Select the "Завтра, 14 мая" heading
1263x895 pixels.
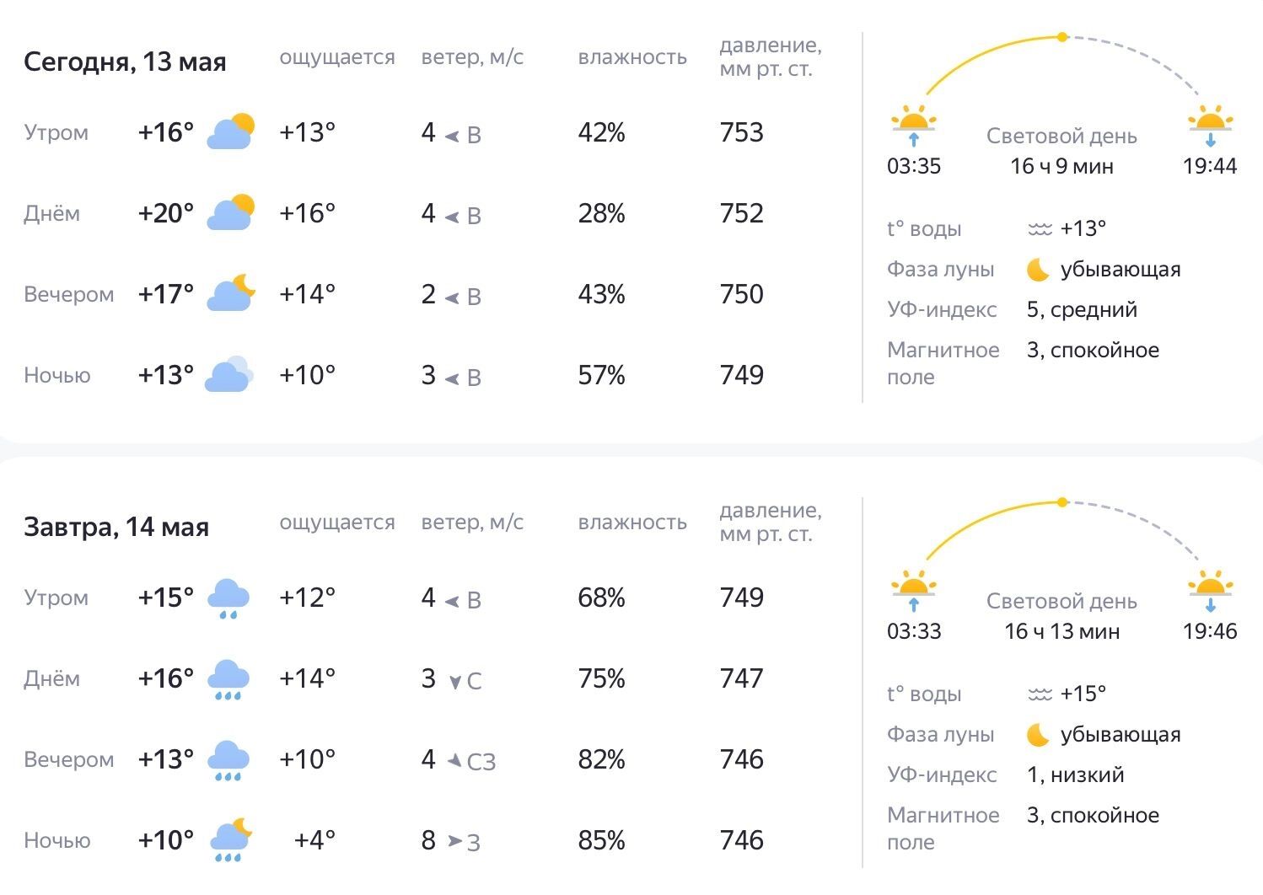116,527
